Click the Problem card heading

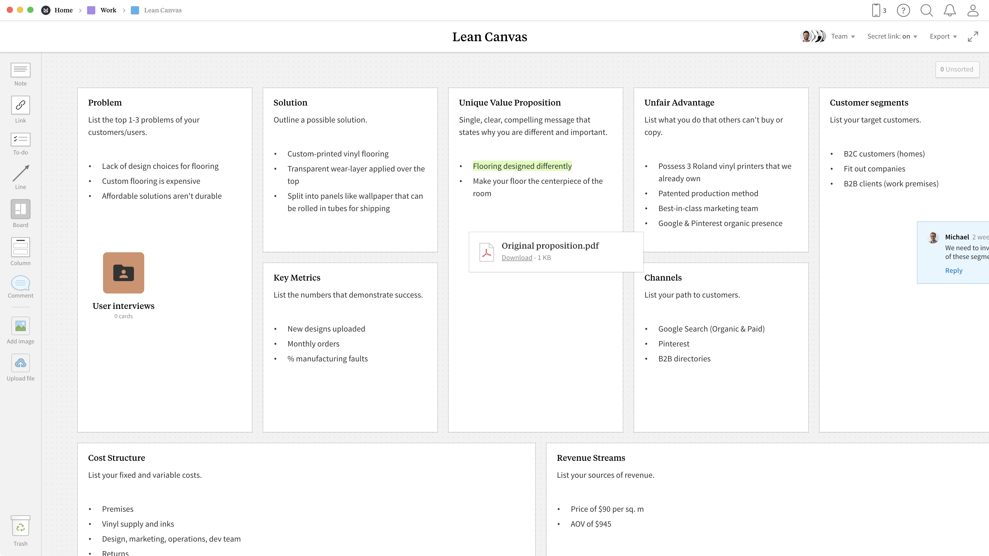pos(105,102)
